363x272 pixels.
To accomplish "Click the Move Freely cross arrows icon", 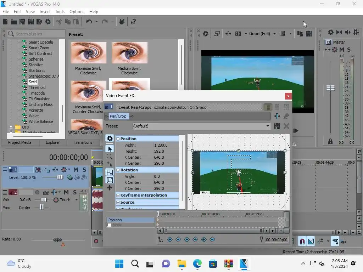I will (x=110, y=188).
